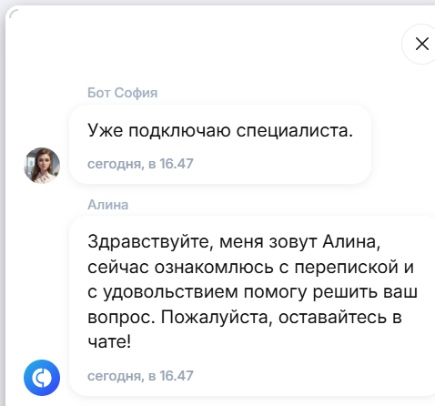Click Bot София's avatar photo
435x406 pixels.
42,166
